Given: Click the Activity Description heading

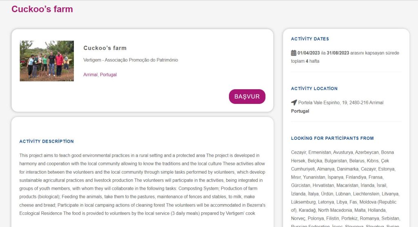Looking at the screenshot, I should tap(47, 141).
